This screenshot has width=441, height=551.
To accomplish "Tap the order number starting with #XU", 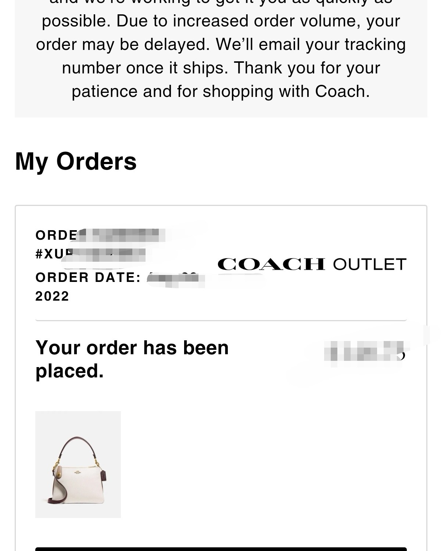I will tap(90, 254).
